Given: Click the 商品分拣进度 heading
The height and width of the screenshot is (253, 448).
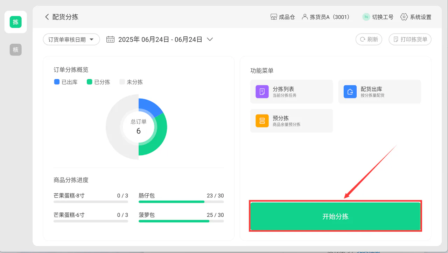Looking at the screenshot, I should (71, 180).
